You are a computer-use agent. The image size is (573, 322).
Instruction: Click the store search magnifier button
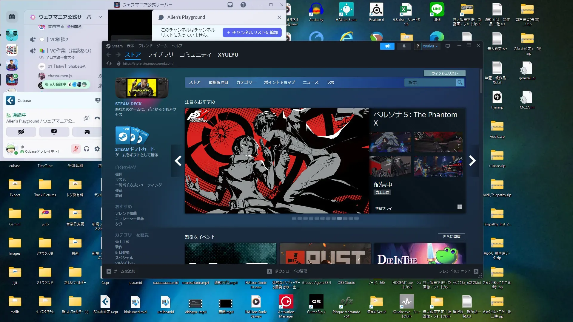point(460,83)
